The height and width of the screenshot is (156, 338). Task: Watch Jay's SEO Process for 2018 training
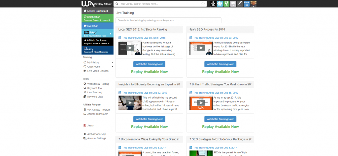(x=220, y=64)
